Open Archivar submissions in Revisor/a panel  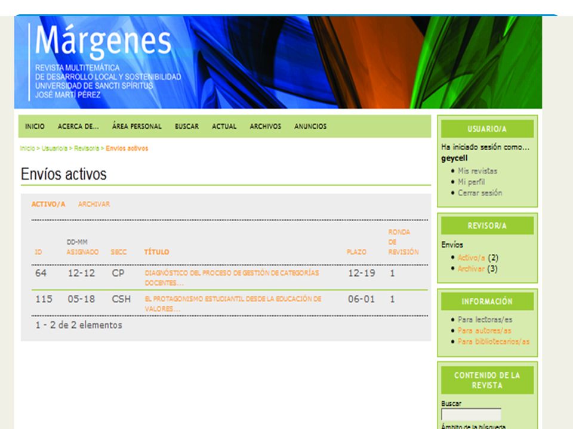(471, 269)
